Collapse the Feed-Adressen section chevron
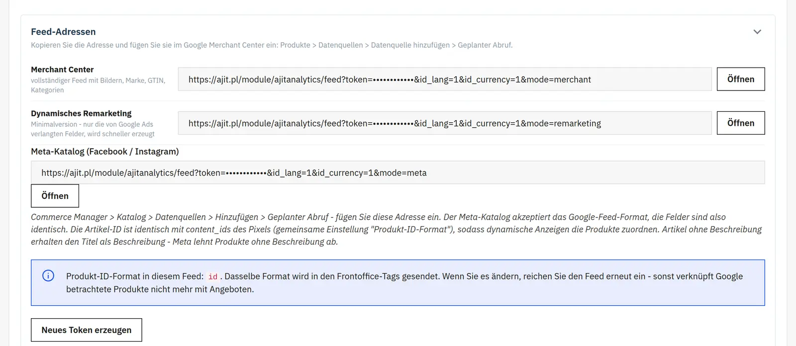Viewport: 796px width, 346px height. click(x=757, y=32)
